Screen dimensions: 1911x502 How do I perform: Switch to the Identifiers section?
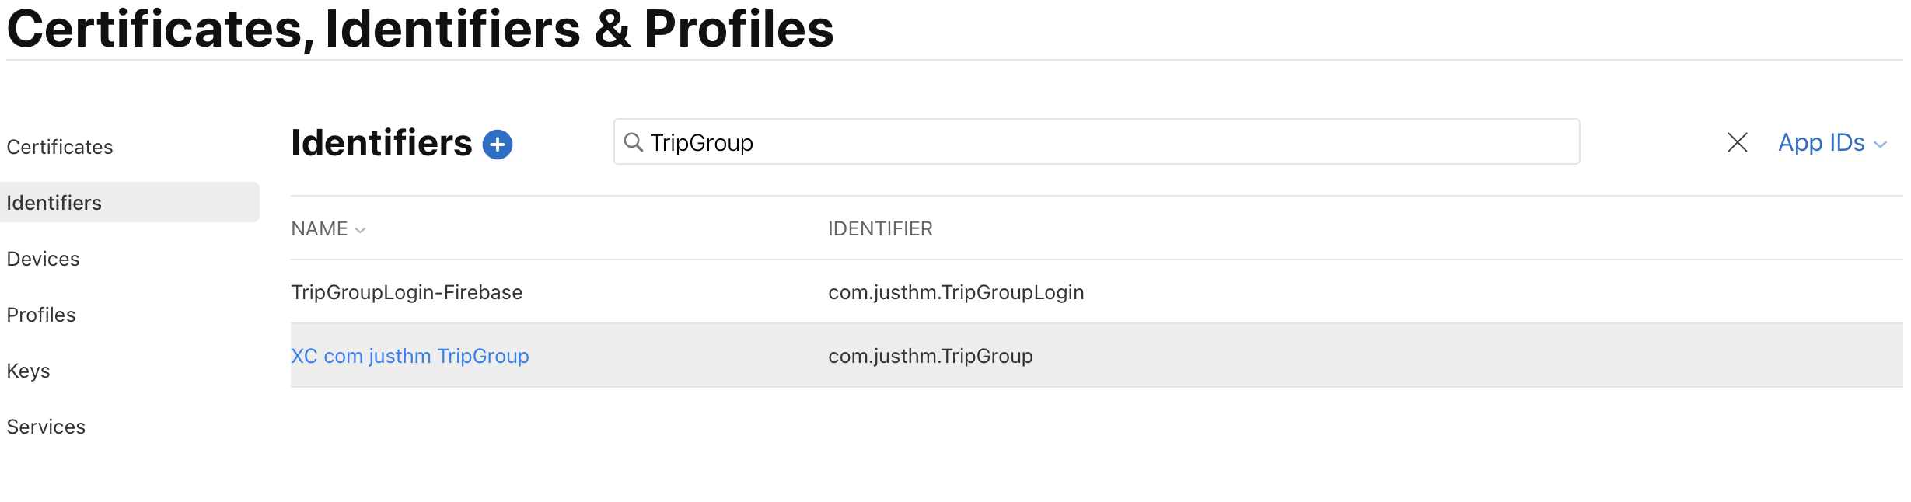(x=54, y=202)
